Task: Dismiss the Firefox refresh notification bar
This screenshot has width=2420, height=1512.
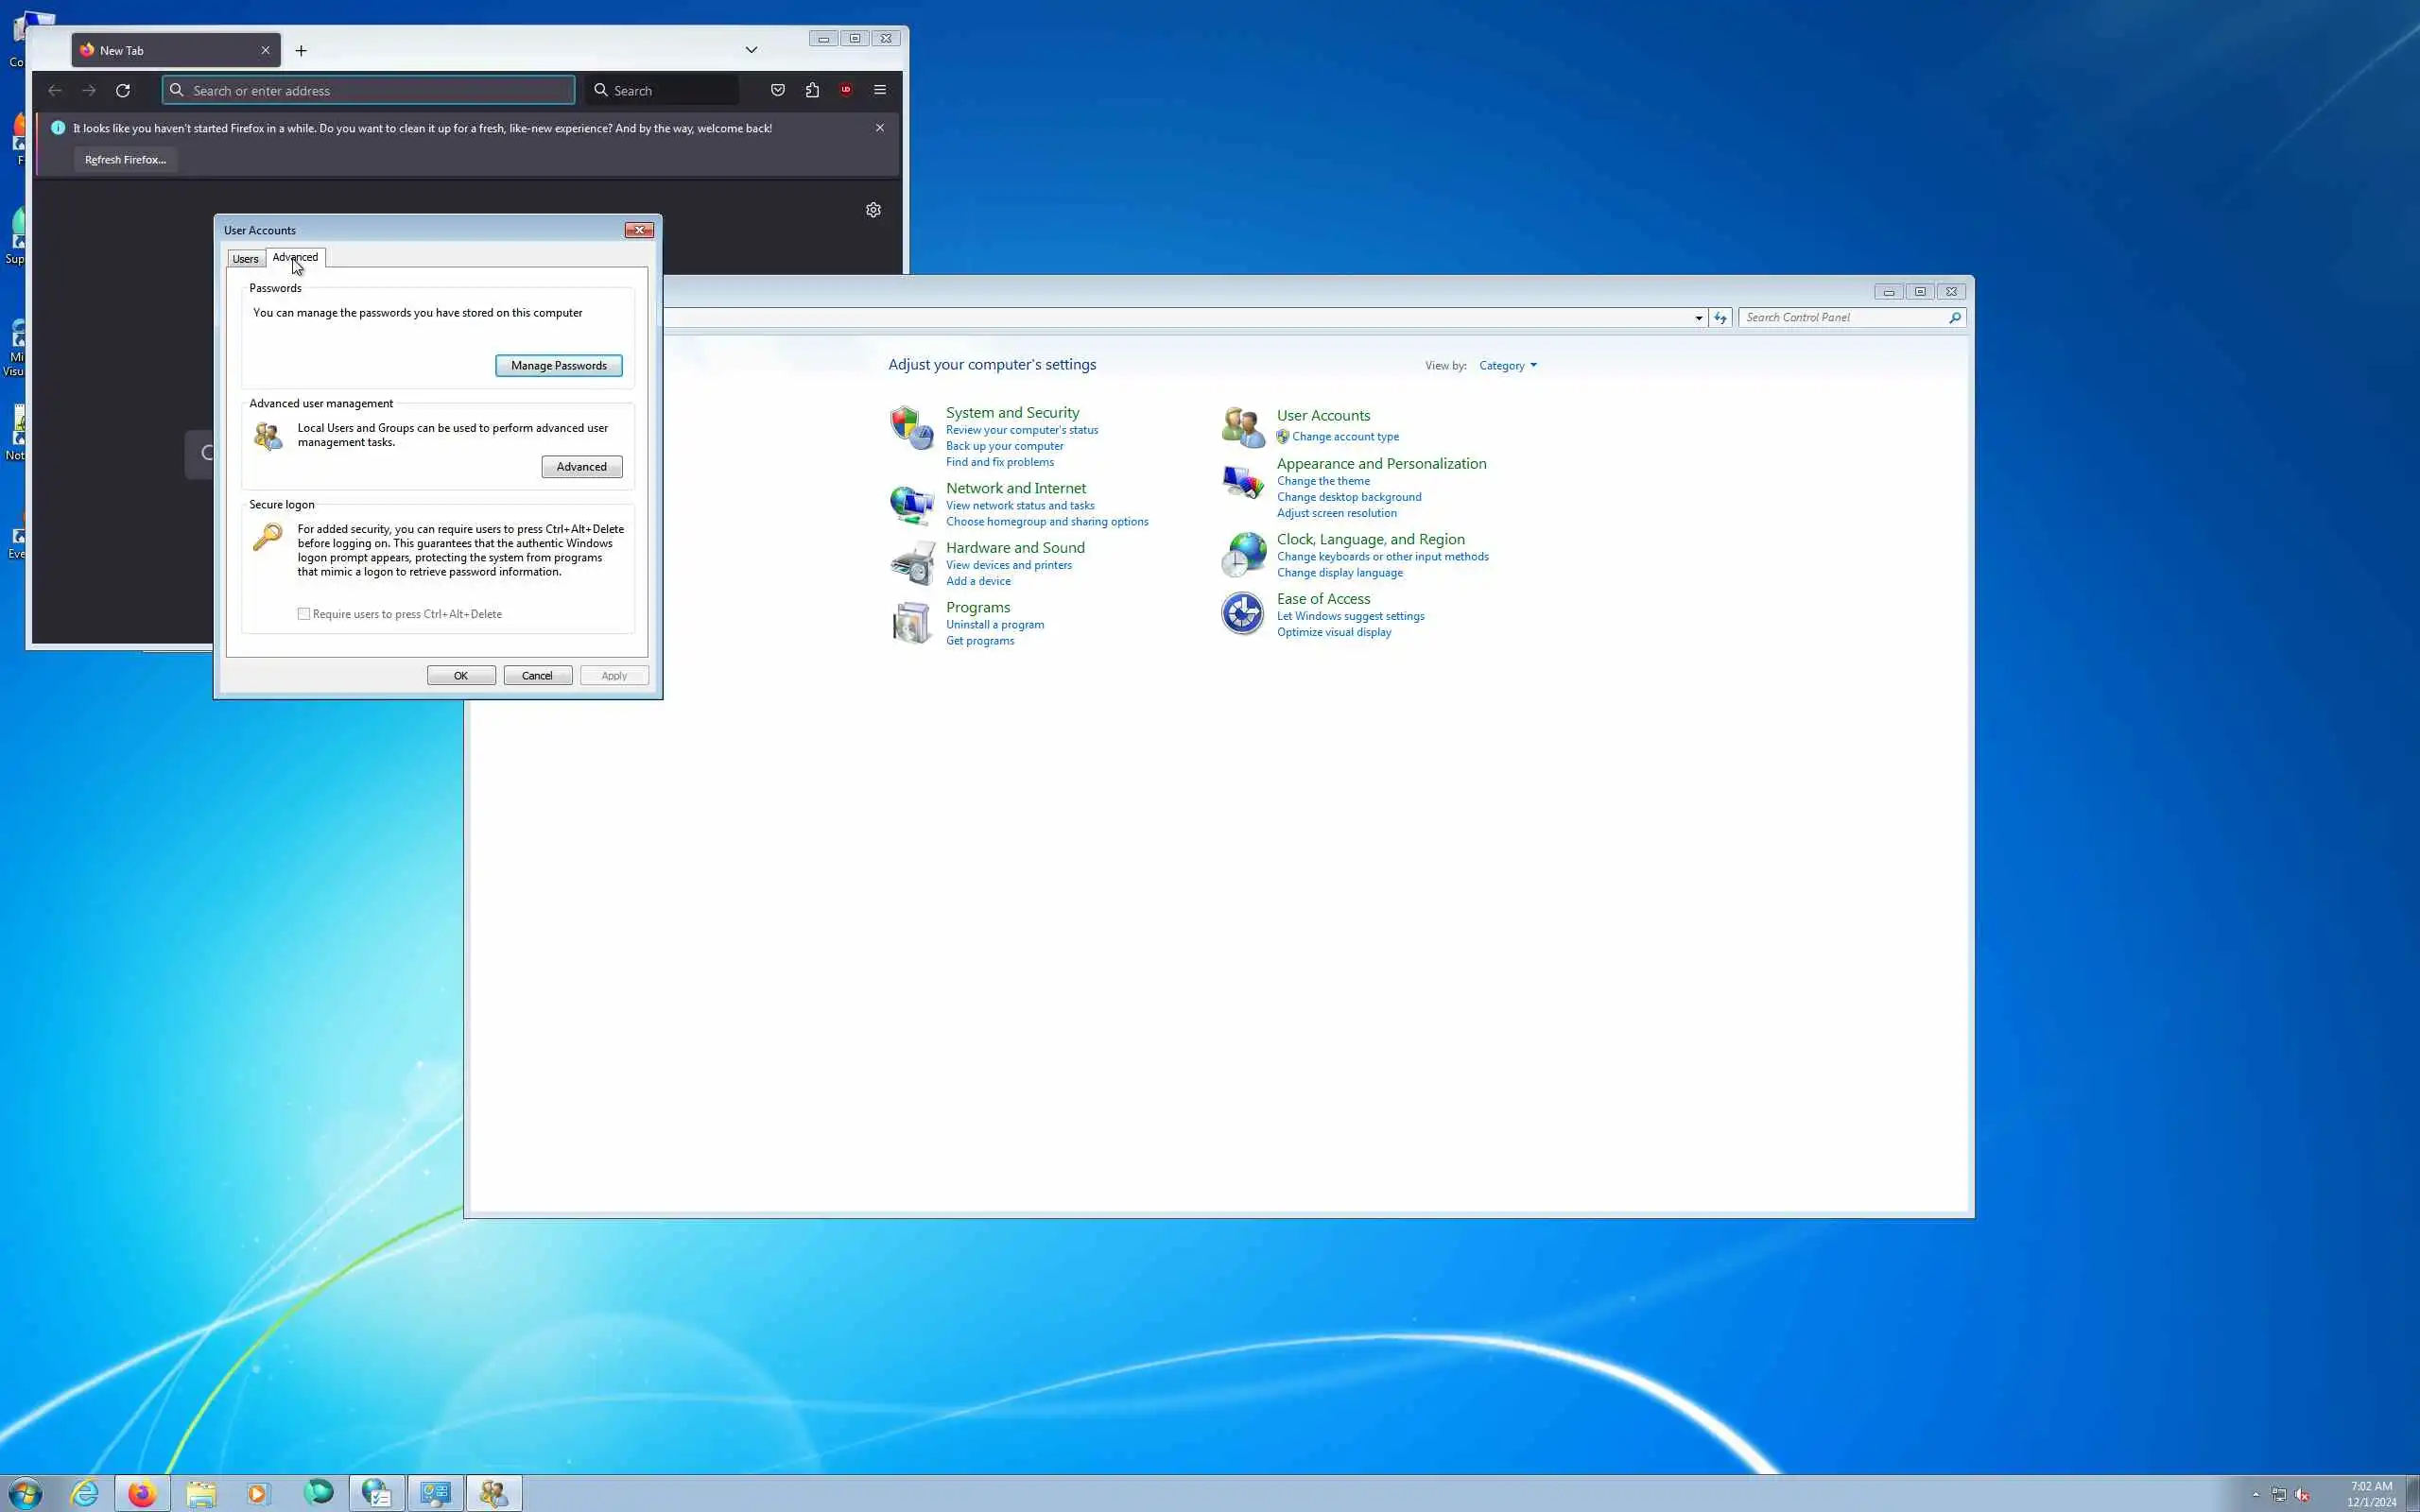Action: click(x=880, y=128)
